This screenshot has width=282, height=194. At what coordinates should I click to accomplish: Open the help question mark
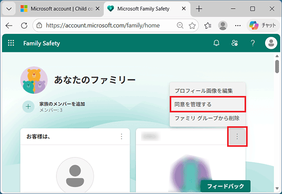coord(253,43)
